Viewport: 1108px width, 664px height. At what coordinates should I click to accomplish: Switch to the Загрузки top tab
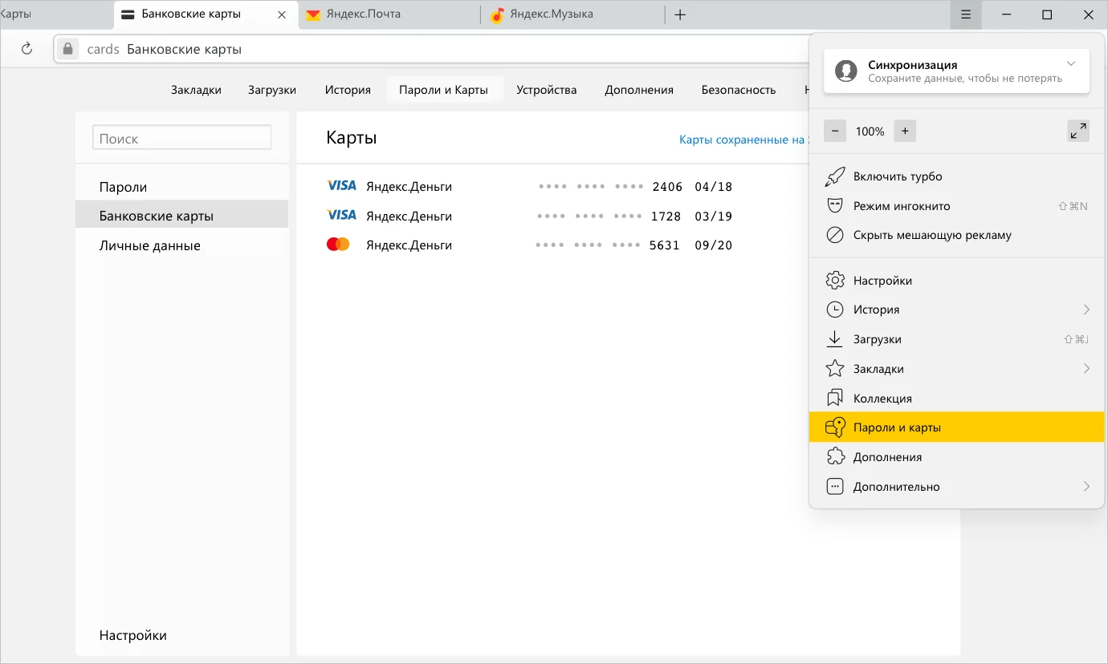272,90
